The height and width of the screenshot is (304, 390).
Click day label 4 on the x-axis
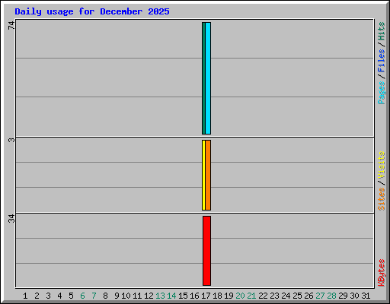point(59,296)
